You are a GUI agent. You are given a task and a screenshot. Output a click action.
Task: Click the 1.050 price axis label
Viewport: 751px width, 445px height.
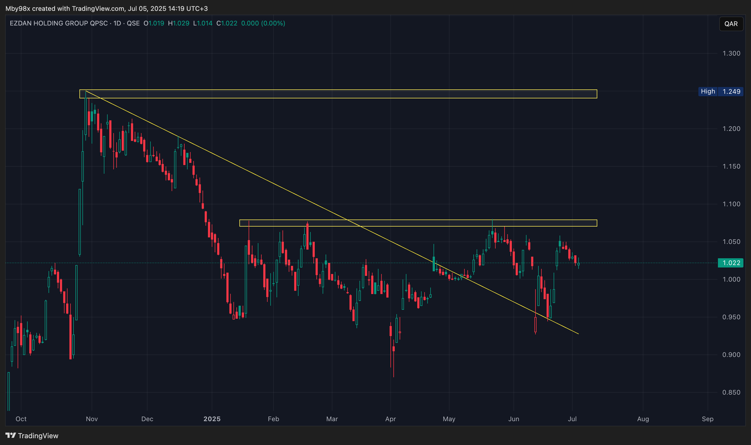click(x=731, y=242)
